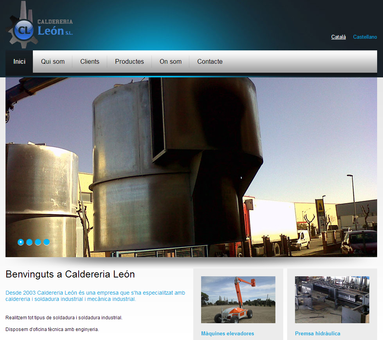Open the Contacte page
The image size is (383, 340).
click(x=210, y=61)
